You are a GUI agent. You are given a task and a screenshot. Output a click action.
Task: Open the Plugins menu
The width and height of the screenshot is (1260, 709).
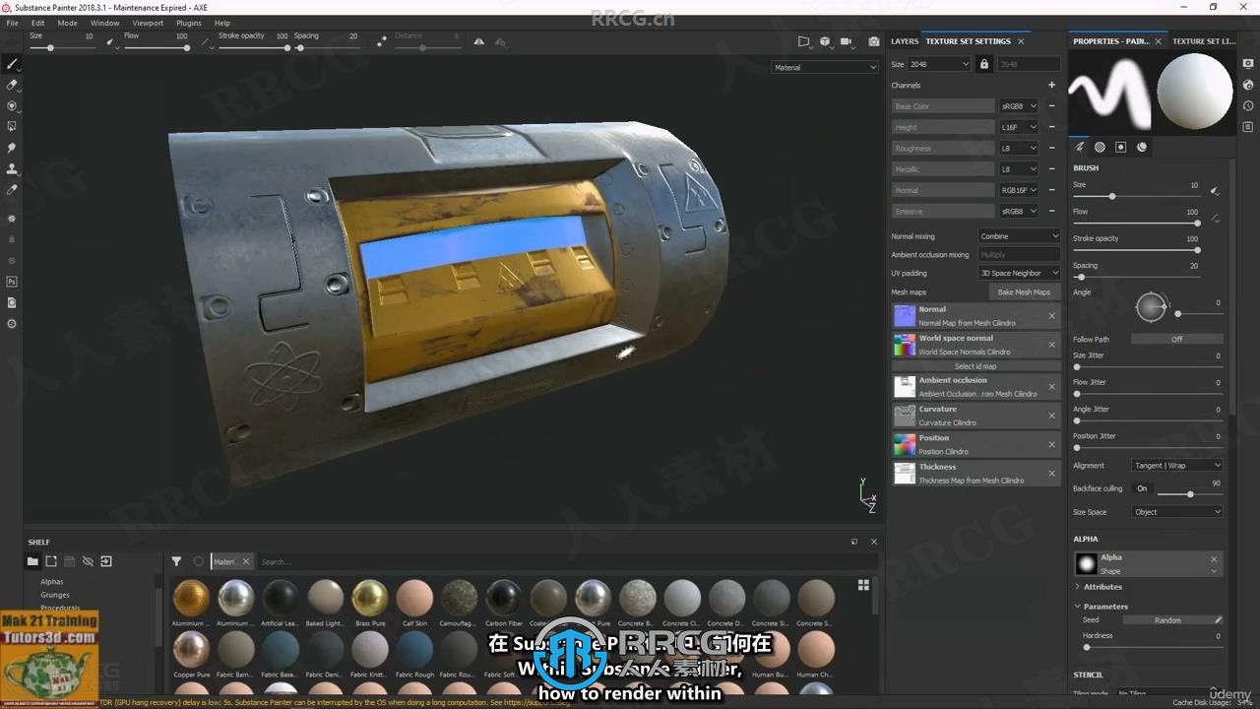pos(189,23)
